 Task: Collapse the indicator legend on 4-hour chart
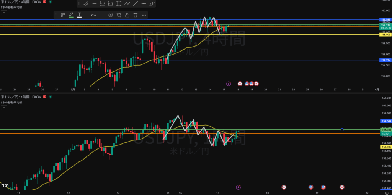(x=3, y=12)
